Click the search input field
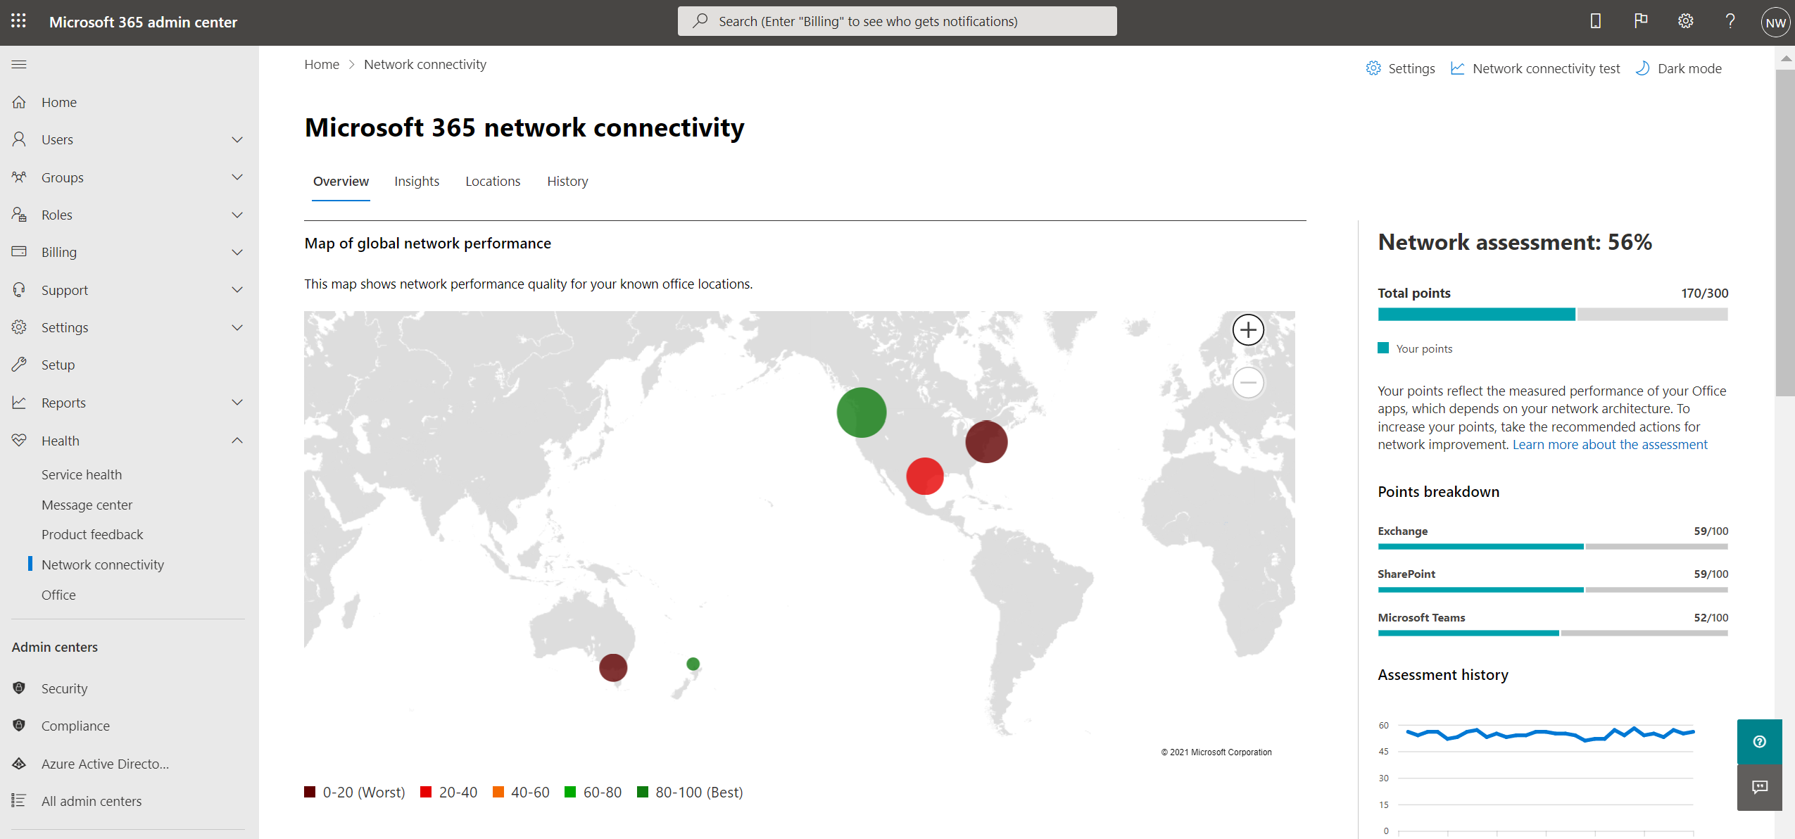Image resolution: width=1795 pixels, height=839 pixels. click(x=896, y=20)
